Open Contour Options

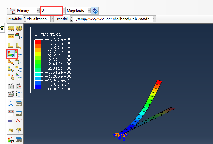pyautogui.click(x=19, y=54)
